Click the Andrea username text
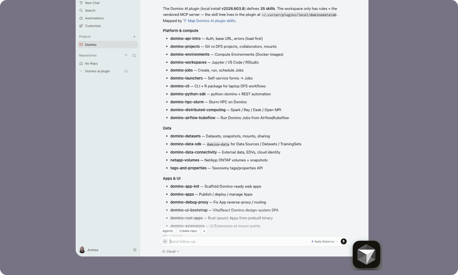The height and width of the screenshot is (275, 458). pos(93,250)
